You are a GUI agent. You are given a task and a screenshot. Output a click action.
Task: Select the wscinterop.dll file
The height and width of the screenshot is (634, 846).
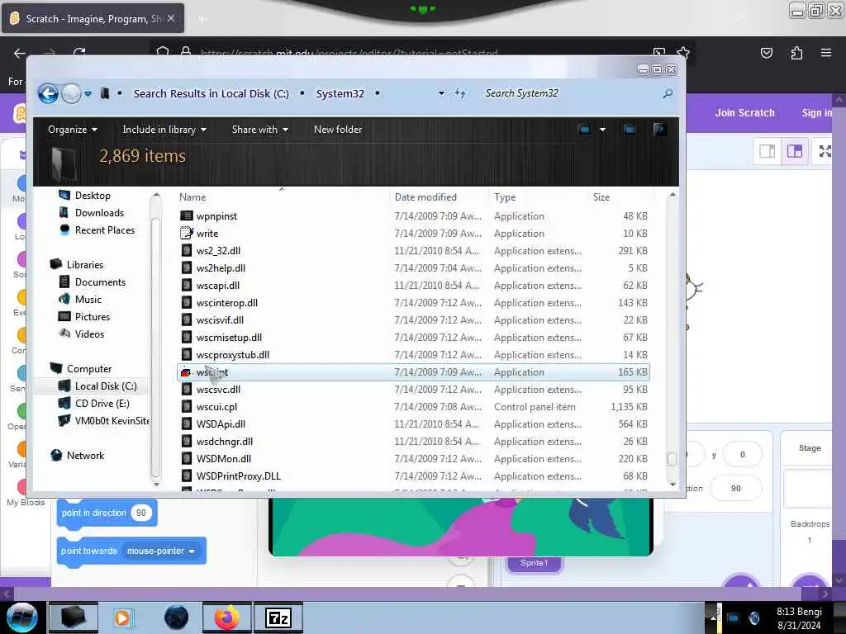[226, 302]
